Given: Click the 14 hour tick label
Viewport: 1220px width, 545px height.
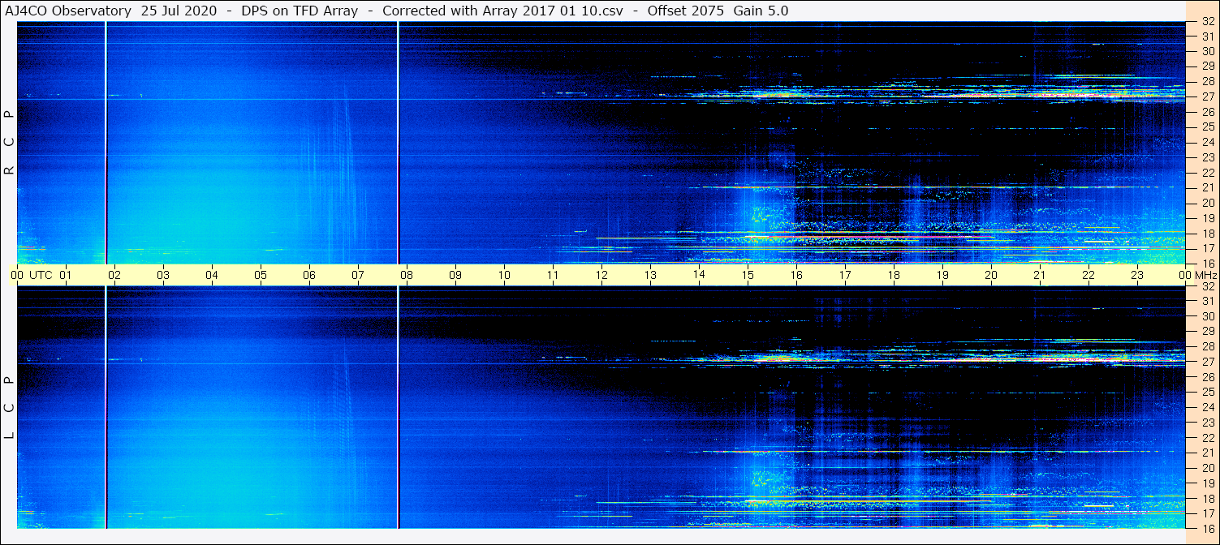Looking at the screenshot, I should click(699, 275).
